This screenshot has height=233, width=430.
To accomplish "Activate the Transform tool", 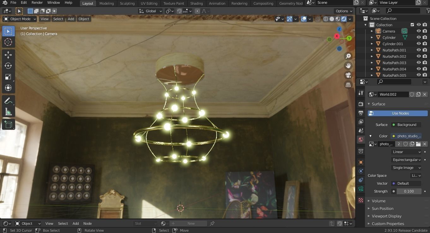I will 8,88.
